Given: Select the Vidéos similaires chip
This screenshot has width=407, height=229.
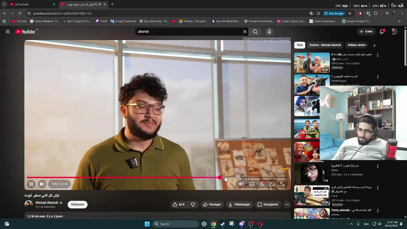Looking at the screenshot, I should pos(357,45).
